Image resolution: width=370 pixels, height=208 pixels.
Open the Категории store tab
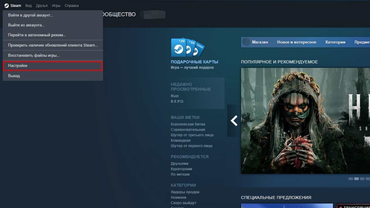click(335, 42)
